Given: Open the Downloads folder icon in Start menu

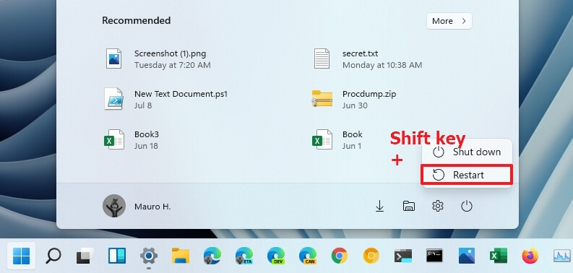Looking at the screenshot, I should 379,207.
